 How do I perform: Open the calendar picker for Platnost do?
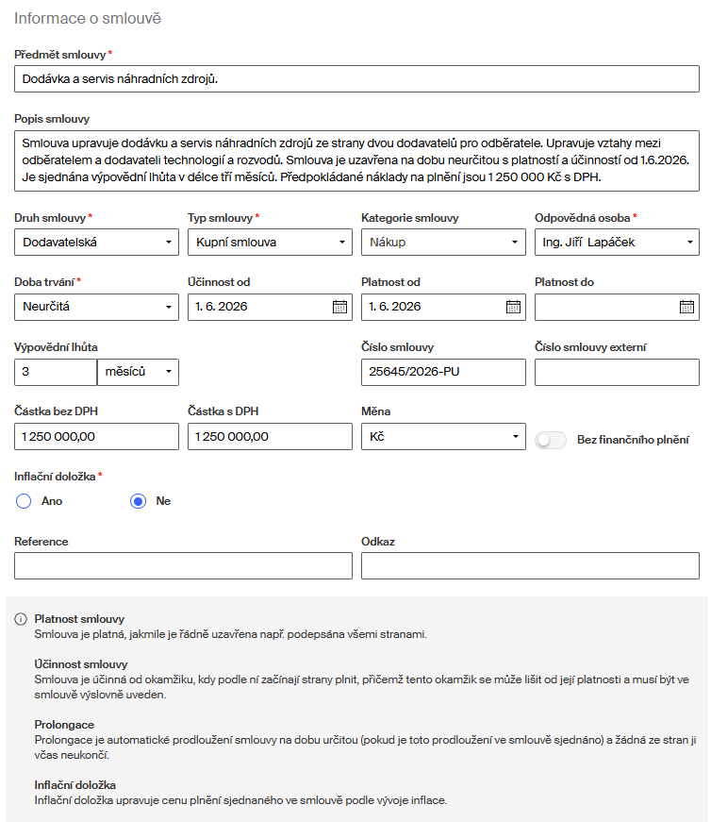tap(686, 307)
